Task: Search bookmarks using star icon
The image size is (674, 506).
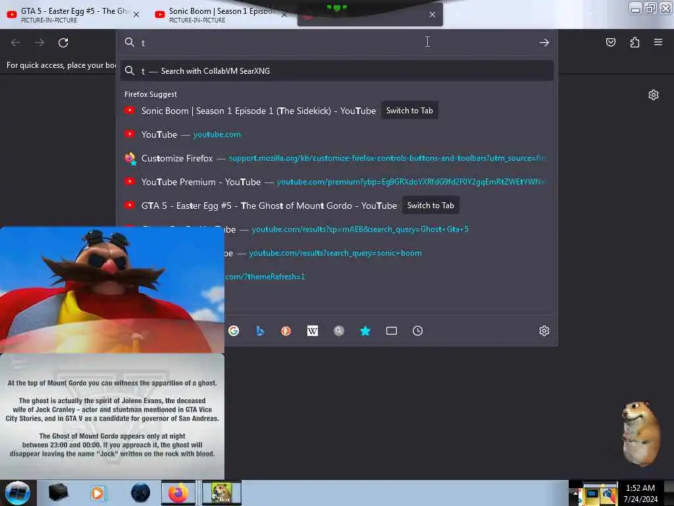Action: (x=365, y=331)
